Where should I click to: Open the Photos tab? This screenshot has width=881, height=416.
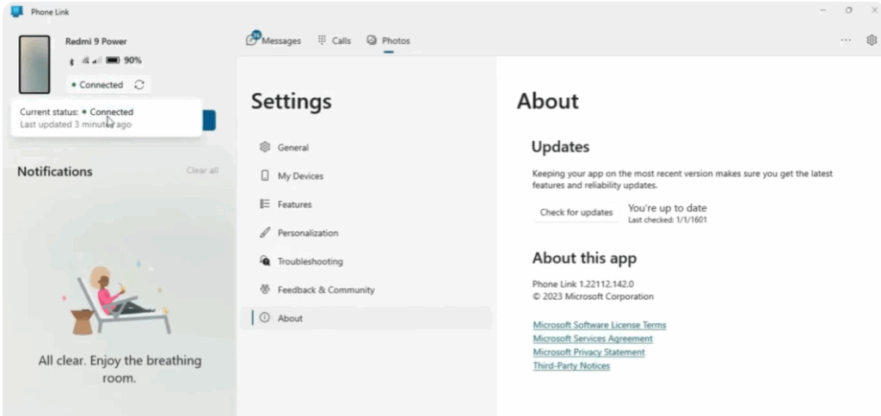click(x=388, y=40)
